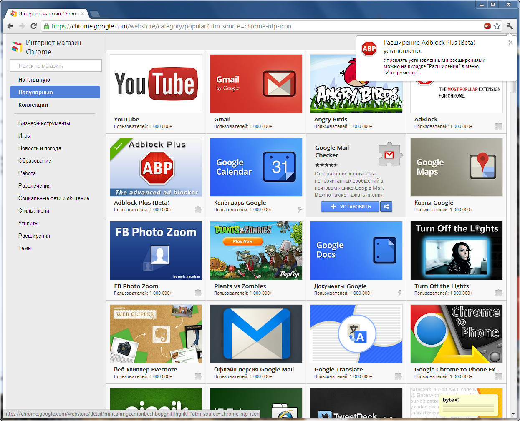Open the Google Maps thumbnail

457,167
